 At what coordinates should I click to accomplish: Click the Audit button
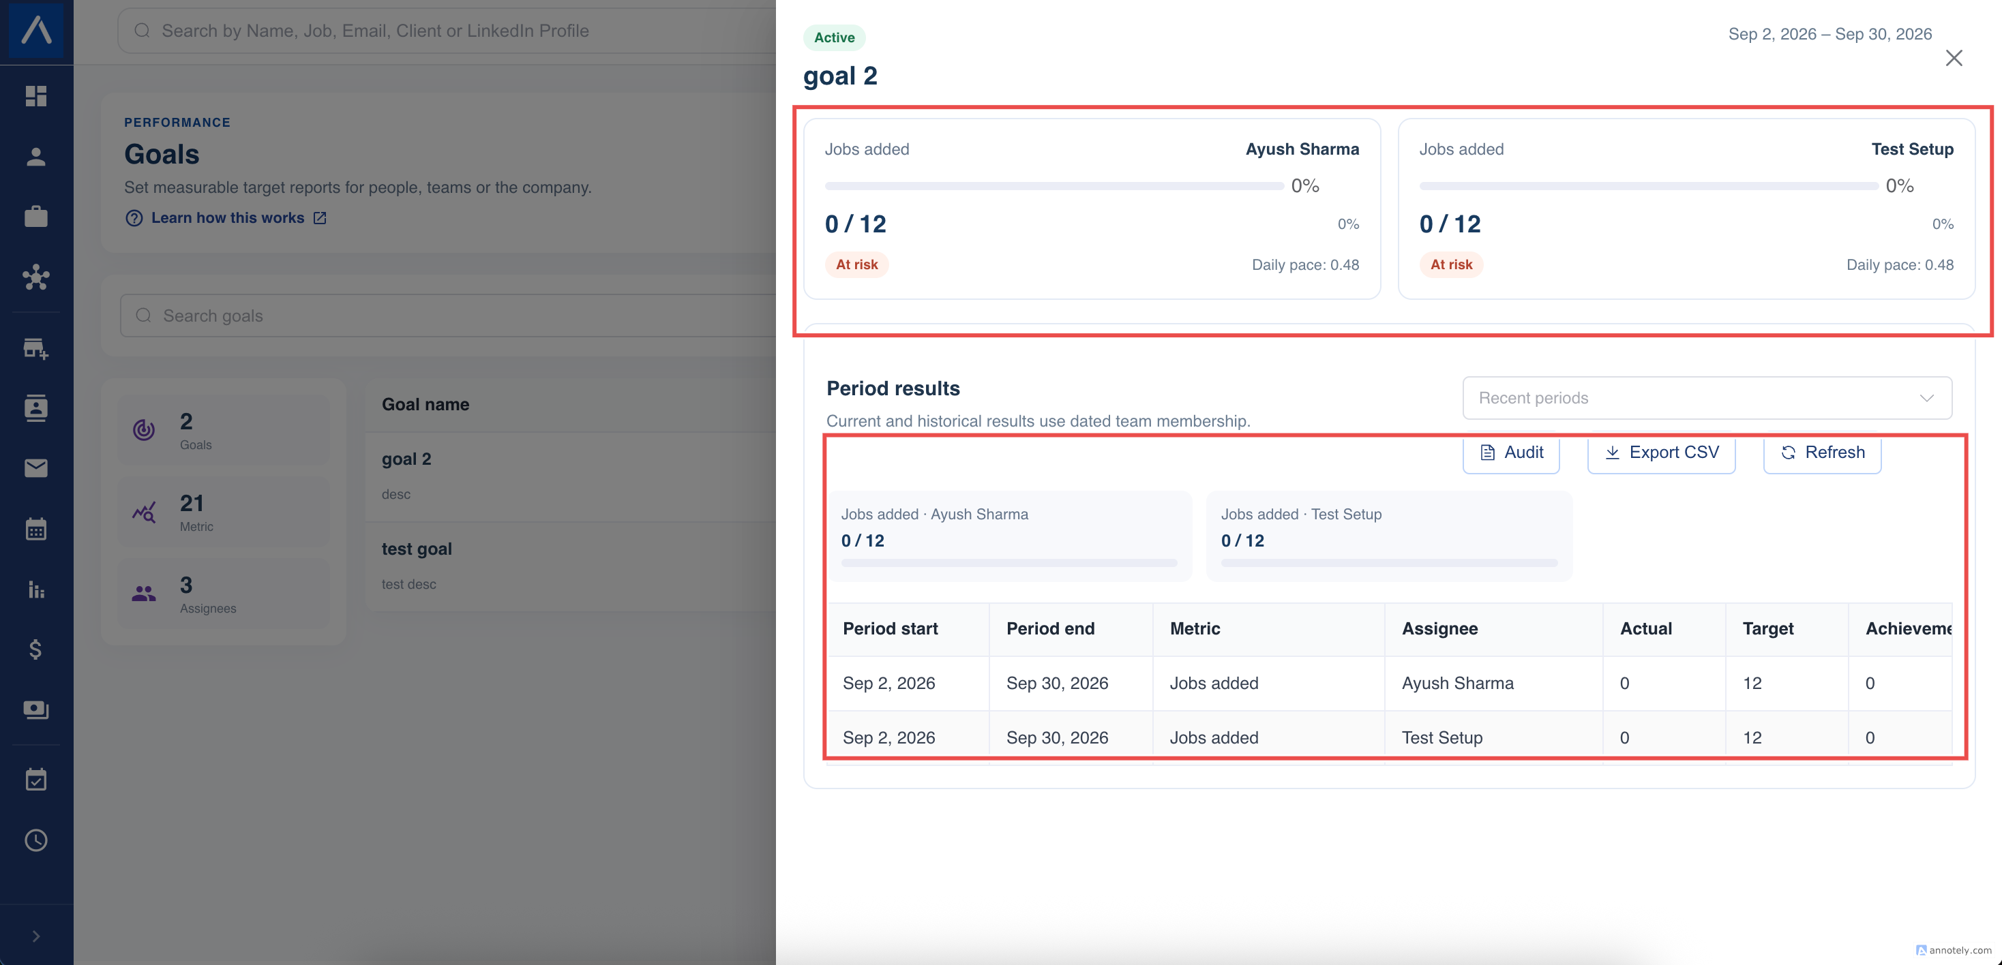pyautogui.click(x=1511, y=453)
